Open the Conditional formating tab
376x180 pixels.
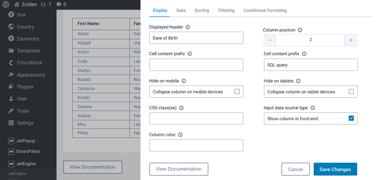point(265,10)
